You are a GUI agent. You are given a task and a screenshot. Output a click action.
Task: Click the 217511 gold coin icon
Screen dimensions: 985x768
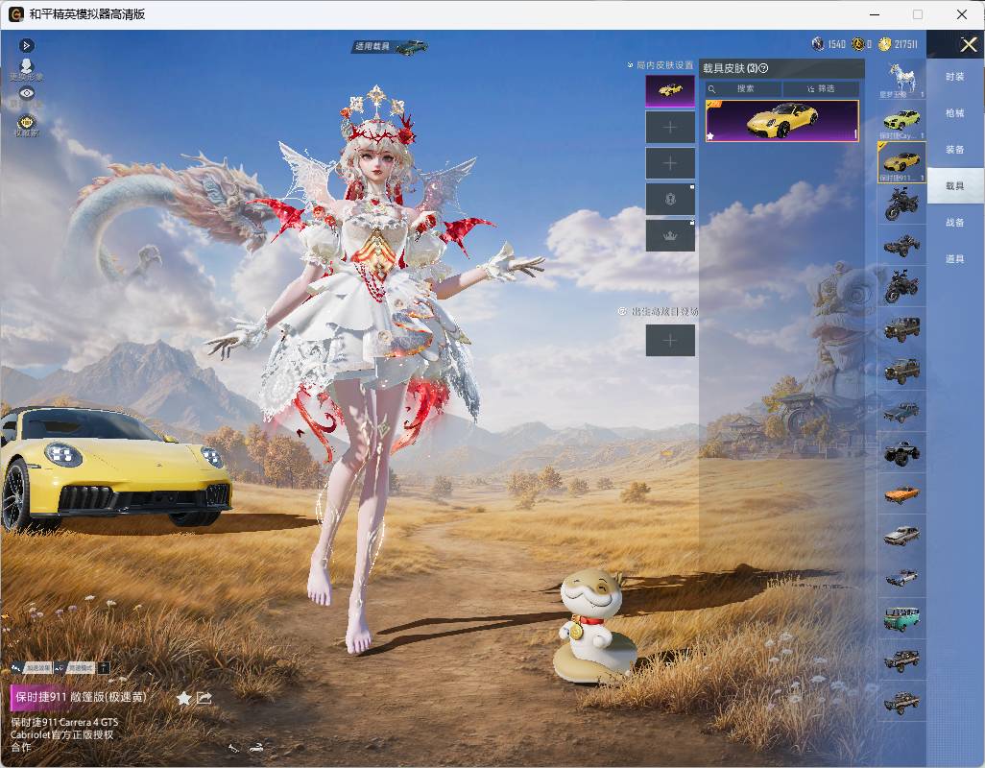pyautogui.click(x=884, y=44)
